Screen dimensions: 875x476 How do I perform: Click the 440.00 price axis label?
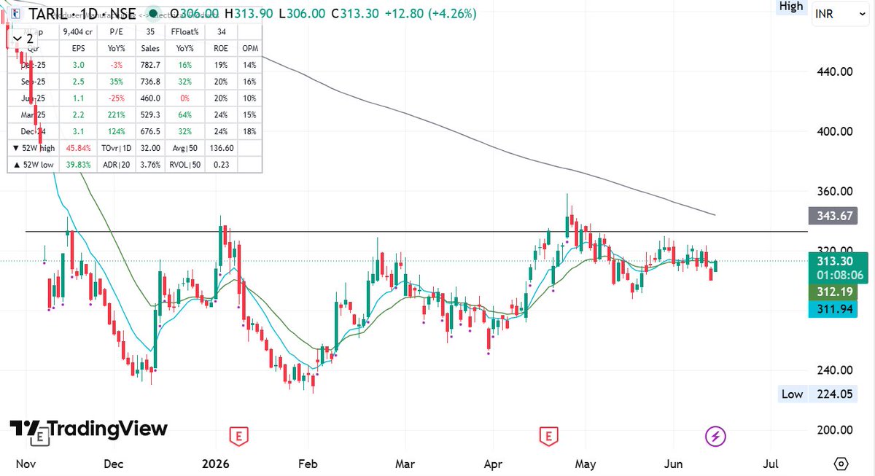[835, 72]
